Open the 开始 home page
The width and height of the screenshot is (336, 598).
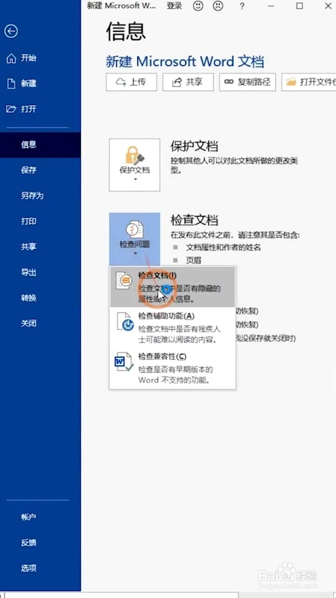coord(40,58)
